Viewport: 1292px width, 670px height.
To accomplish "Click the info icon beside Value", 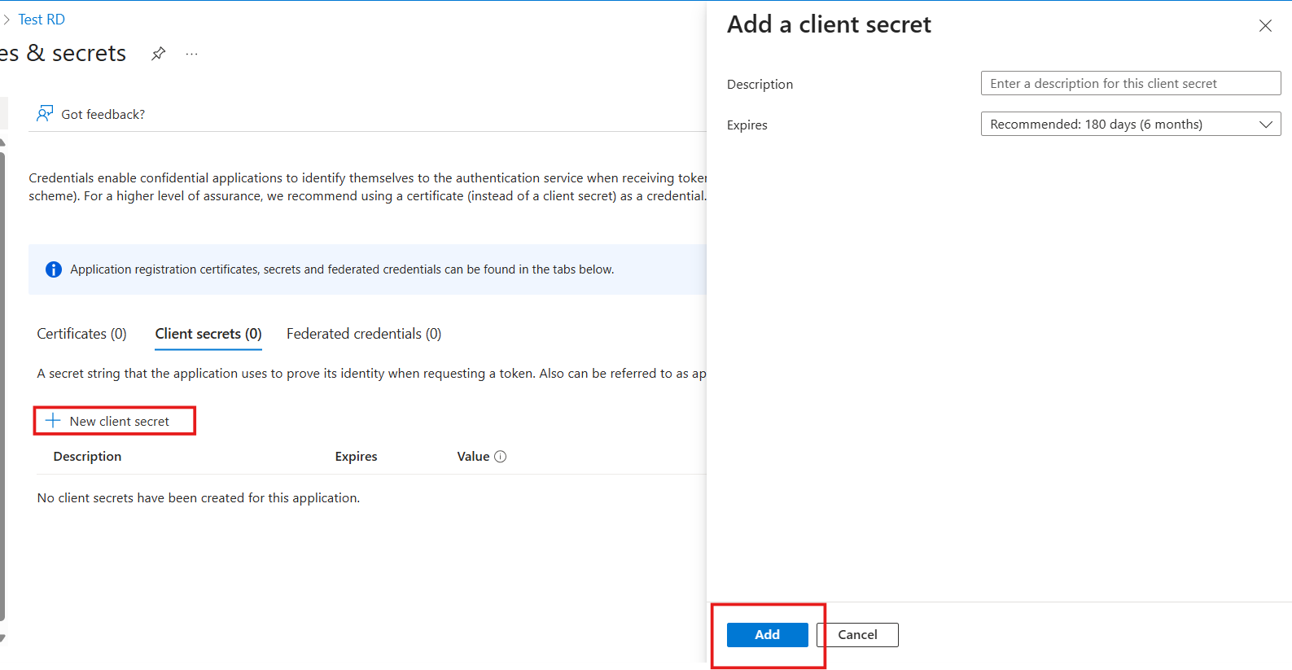I will point(501,457).
